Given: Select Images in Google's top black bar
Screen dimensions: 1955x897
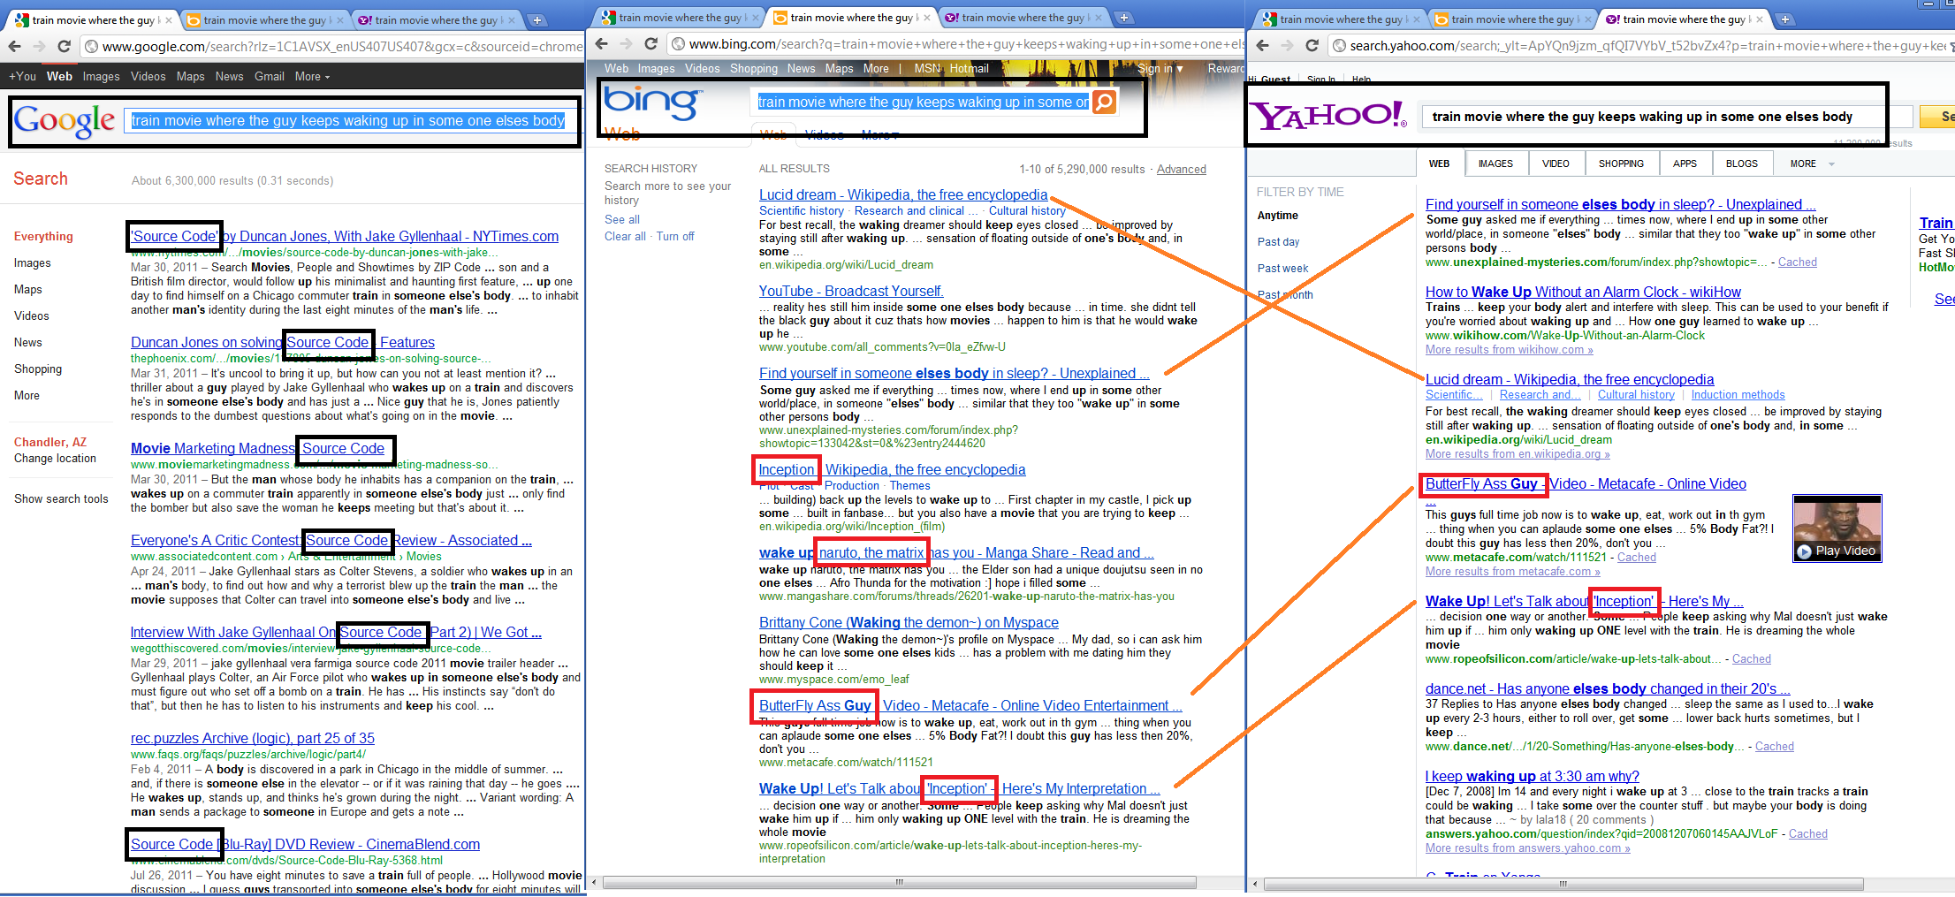Looking at the screenshot, I should tap(101, 77).
